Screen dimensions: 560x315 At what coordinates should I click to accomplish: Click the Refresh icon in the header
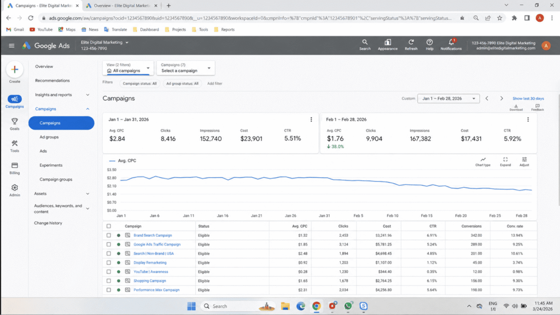click(x=411, y=42)
